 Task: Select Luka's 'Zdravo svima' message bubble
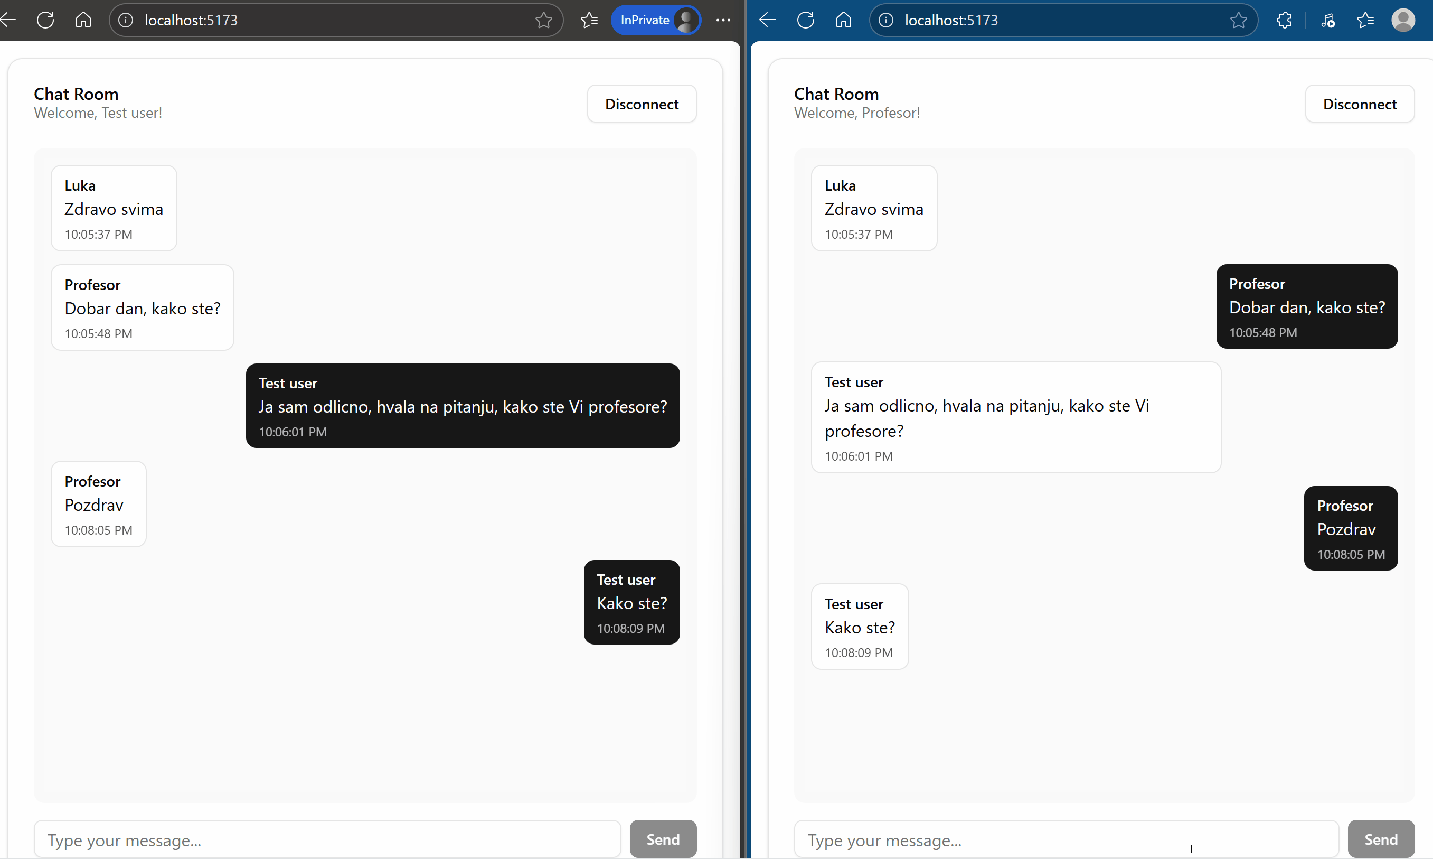(x=114, y=207)
